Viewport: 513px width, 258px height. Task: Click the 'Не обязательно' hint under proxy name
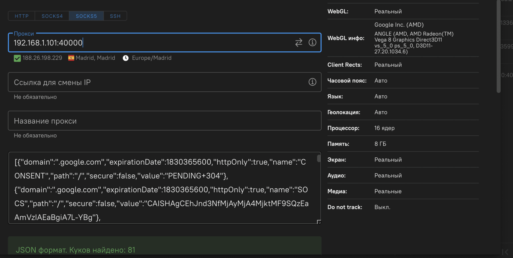(x=35, y=135)
